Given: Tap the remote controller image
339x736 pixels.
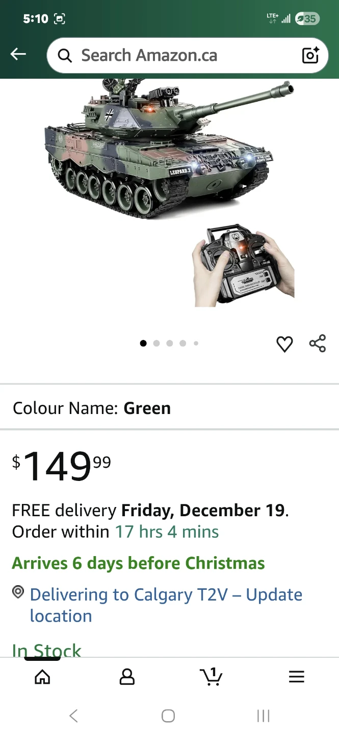Looking at the screenshot, I should pyautogui.click(x=243, y=265).
